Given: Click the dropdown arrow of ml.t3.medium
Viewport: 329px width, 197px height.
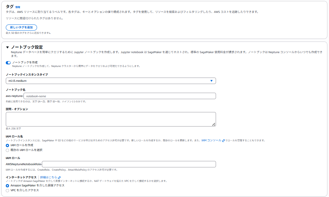Looking at the screenshot, I should 211,81.
